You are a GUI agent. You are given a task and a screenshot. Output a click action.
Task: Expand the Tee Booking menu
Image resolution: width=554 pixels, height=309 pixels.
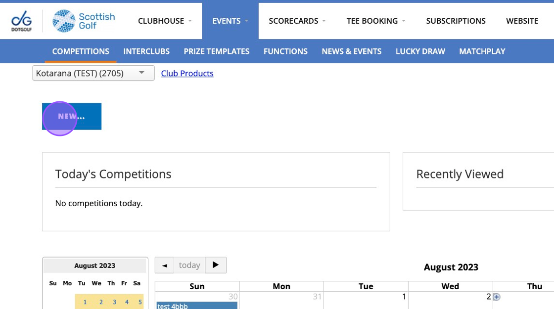[376, 21]
